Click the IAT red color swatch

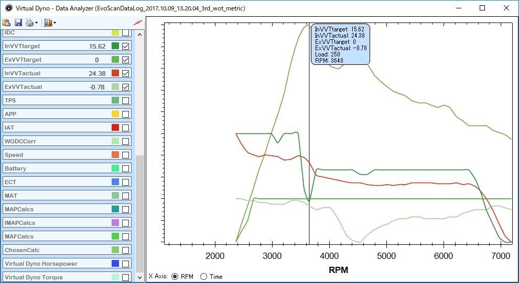[115, 128]
